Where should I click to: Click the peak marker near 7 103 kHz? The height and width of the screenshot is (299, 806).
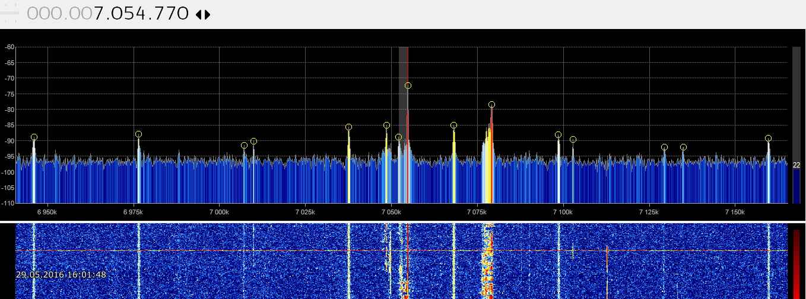tap(573, 140)
